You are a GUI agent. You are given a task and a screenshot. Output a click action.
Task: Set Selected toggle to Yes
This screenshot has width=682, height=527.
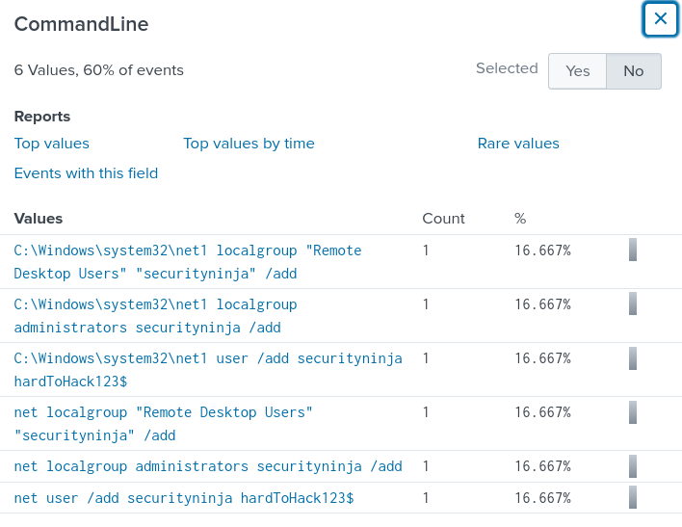577,71
